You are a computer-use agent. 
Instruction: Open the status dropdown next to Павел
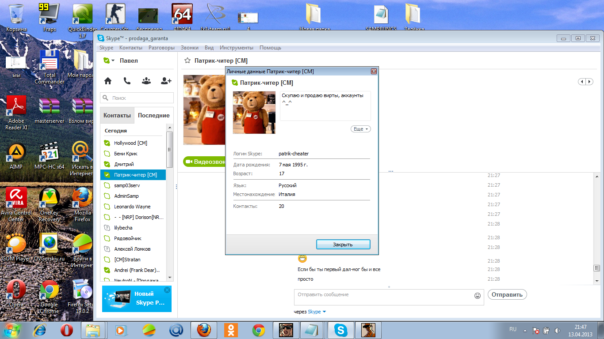pyautogui.click(x=109, y=60)
